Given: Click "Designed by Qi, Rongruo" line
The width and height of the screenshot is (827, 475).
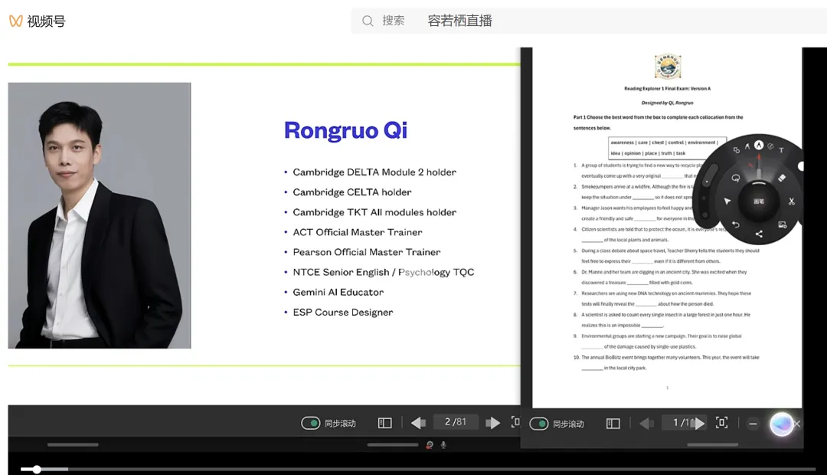Looking at the screenshot, I should click(x=667, y=103).
